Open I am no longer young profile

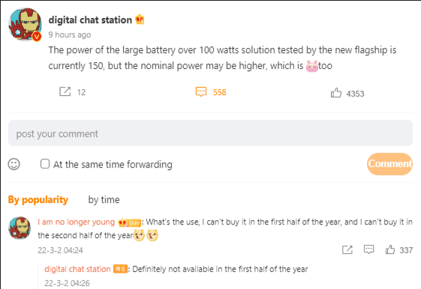77,222
